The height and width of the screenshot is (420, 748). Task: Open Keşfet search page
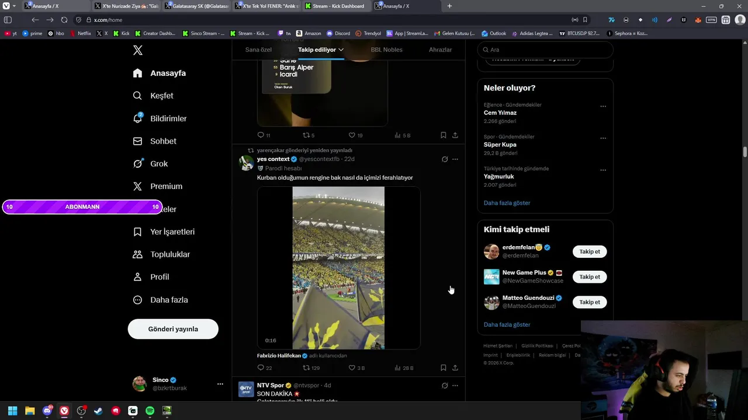[153, 96]
